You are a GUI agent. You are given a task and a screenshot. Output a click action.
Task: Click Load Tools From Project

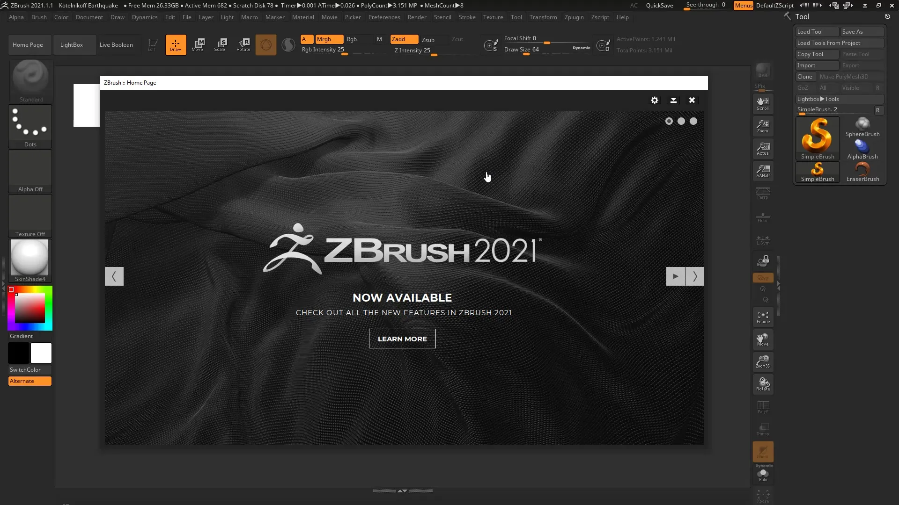point(840,43)
